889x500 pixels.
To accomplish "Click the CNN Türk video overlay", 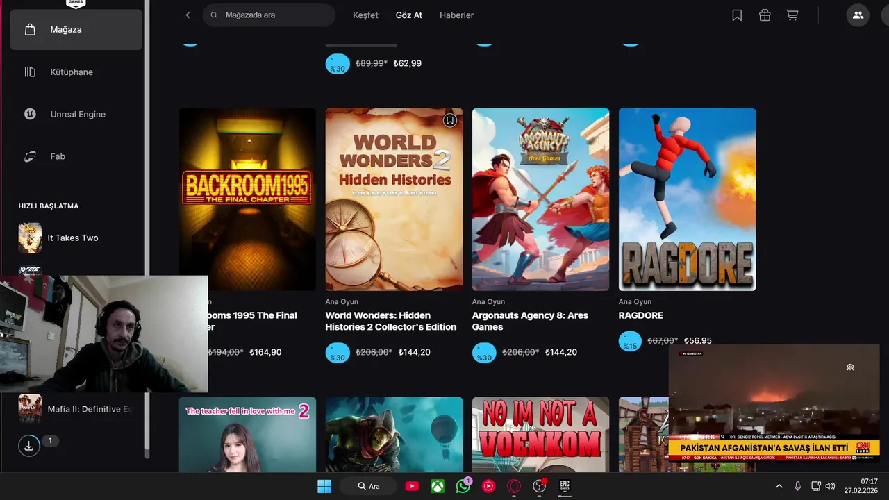I will click(774, 403).
